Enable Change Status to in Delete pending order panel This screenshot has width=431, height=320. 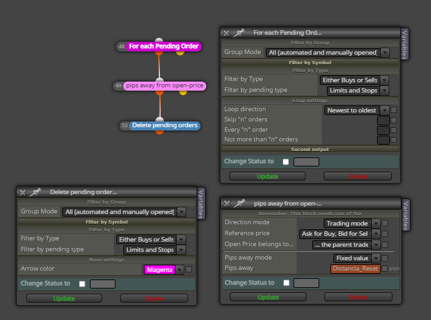tap(82, 284)
